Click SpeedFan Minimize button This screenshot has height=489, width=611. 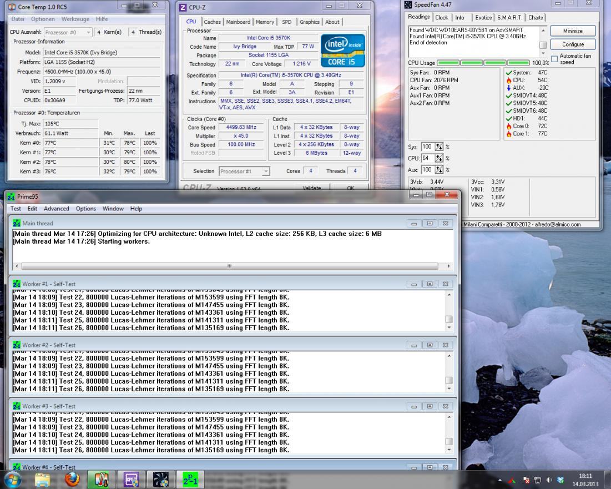572,31
